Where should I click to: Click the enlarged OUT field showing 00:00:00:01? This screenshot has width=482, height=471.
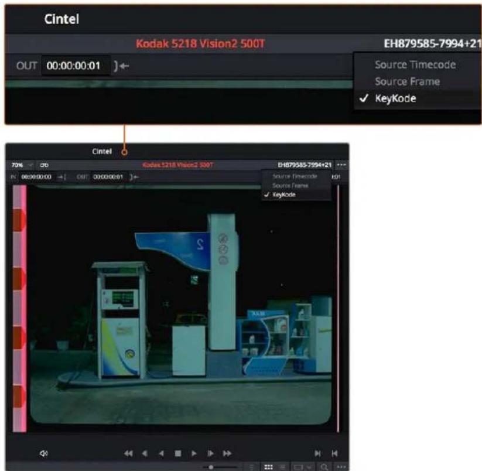click(x=76, y=66)
